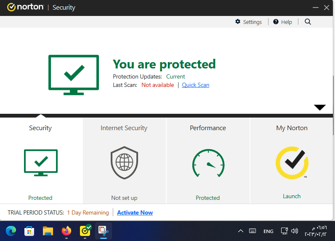
Task: Run a Quick Scan
Action: (196, 85)
